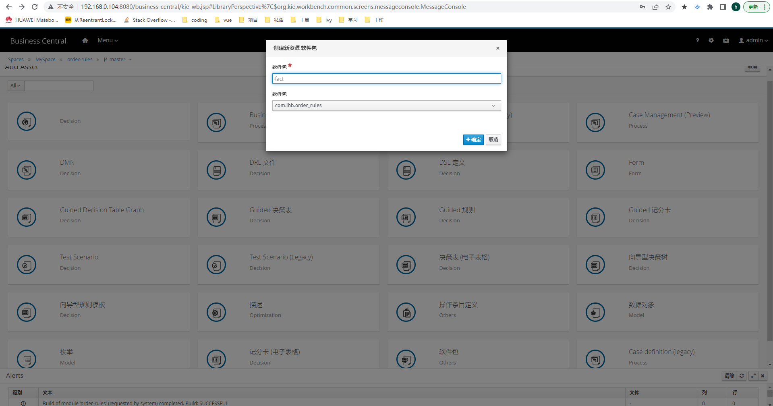Open the coding bookmarks folder

(x=195, y=20)
